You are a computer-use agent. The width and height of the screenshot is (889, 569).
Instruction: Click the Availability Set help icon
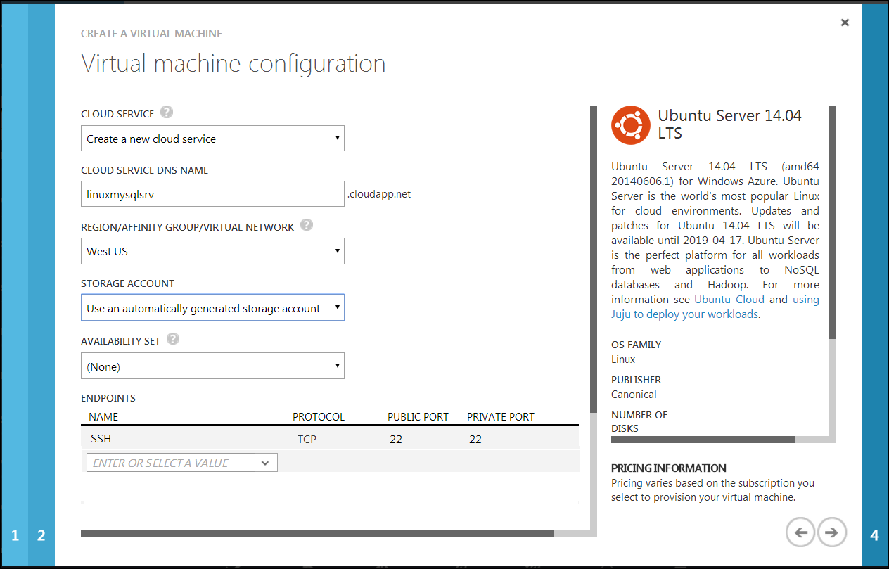coord(173,340)
